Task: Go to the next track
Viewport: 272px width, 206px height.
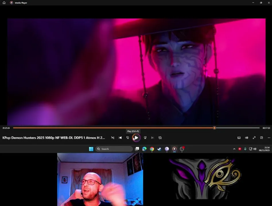Action: point(152,138)
